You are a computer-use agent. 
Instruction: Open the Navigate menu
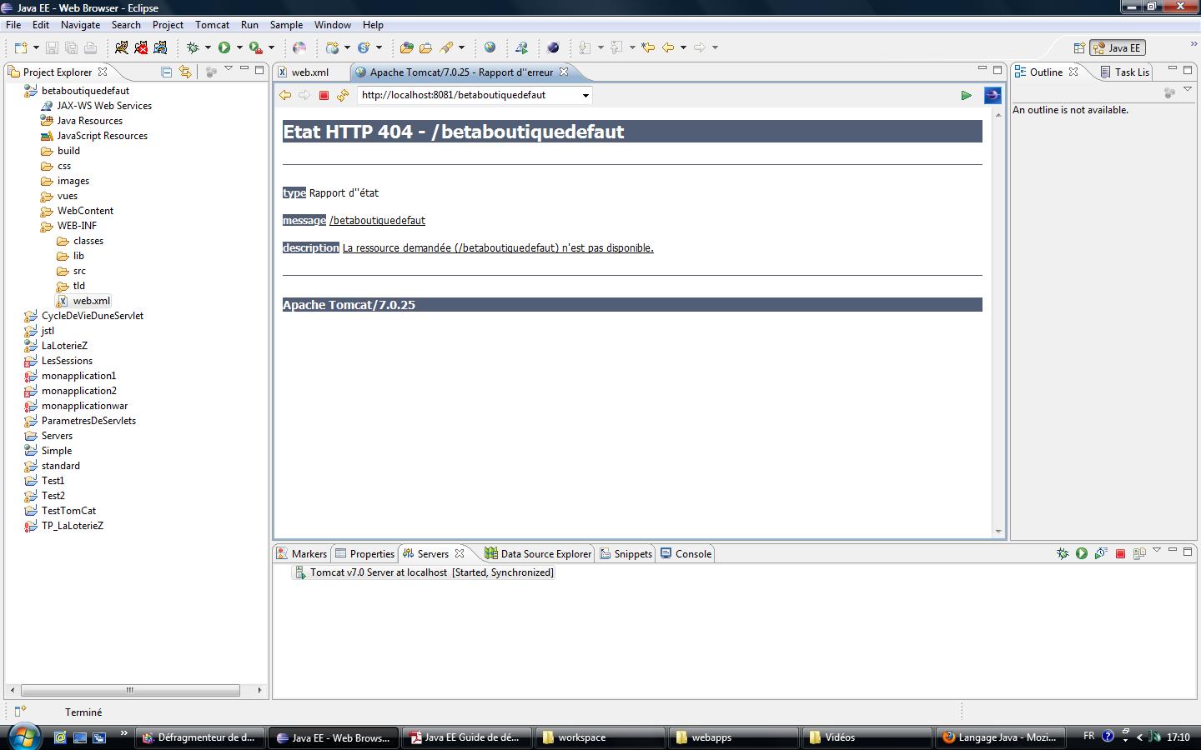pyautogui.click(x=80, y=25)
